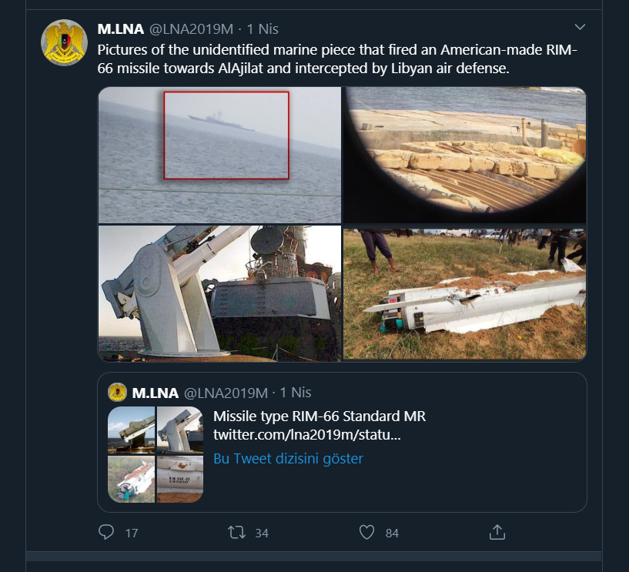Click the "1 Nis" timestamp of main tweet
Screen dimensions: 629x572
tap(263, 29)
